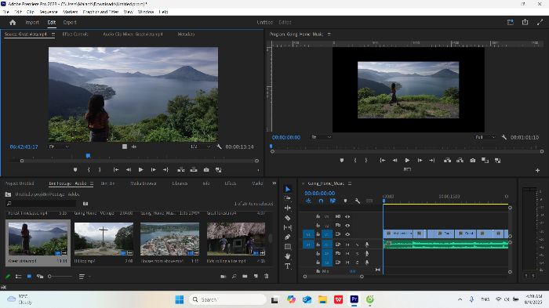Select the Ripple Edit tool
Viewport: 549px width, 308px height.
[288, 208]
